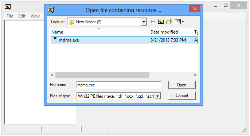
Task: Click the back arrow navigation icon
Action: click(153, 22)
